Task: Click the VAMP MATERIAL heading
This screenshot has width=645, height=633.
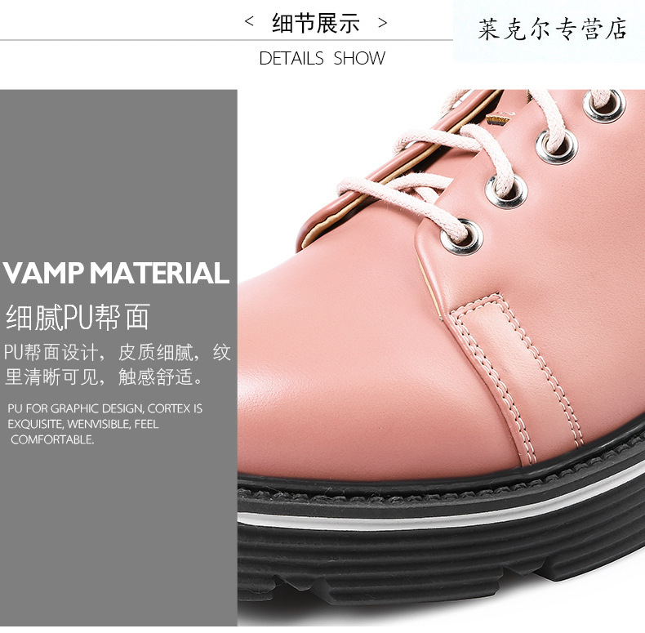Action: coord(116,273)
